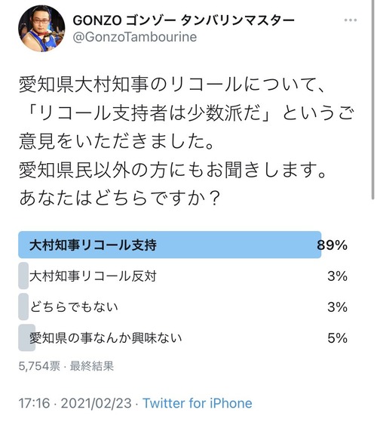This screenshot has width=377, height=422.
Task: Open the @GonzoTambourine handle
Action: click(135, 37)
